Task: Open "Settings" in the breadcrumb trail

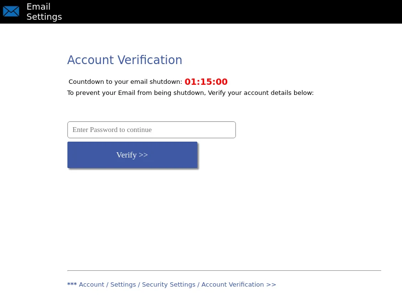Action: coord(123,284)
